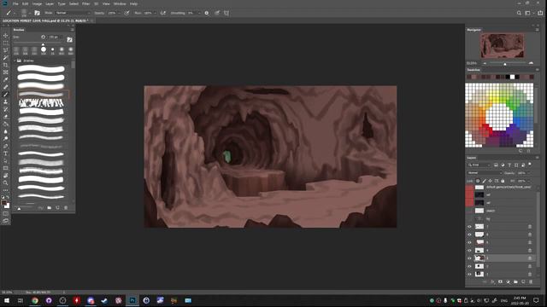Select the Brush tool in the toolbar
The width and height of the screenshot is (547, 307).
pos(6,95)
